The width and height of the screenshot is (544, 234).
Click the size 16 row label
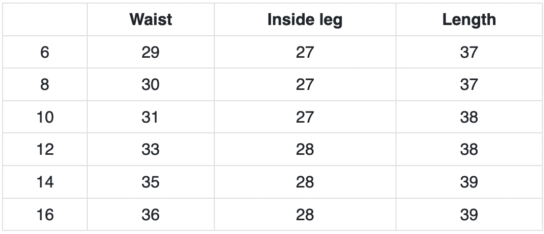coord(45,215)
